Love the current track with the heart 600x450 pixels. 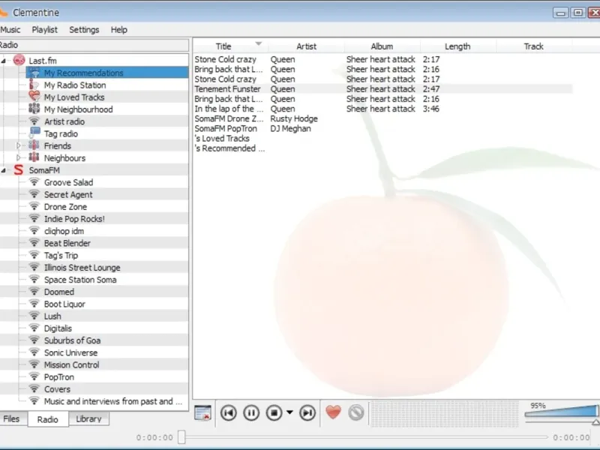pos(333,412)
